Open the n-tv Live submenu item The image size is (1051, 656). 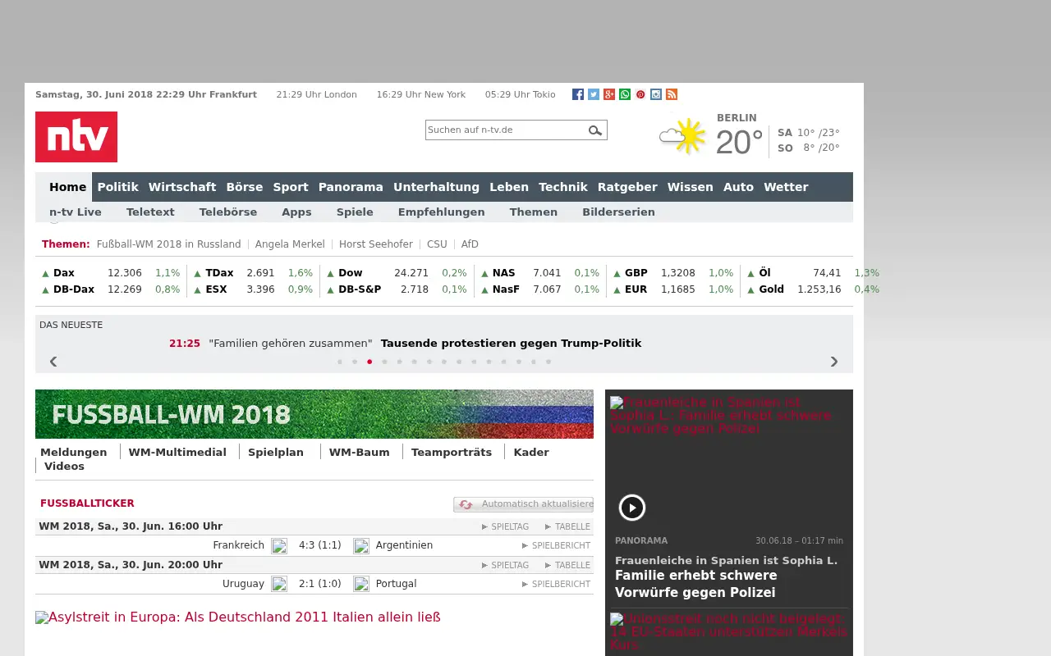(x=76, y=212)
